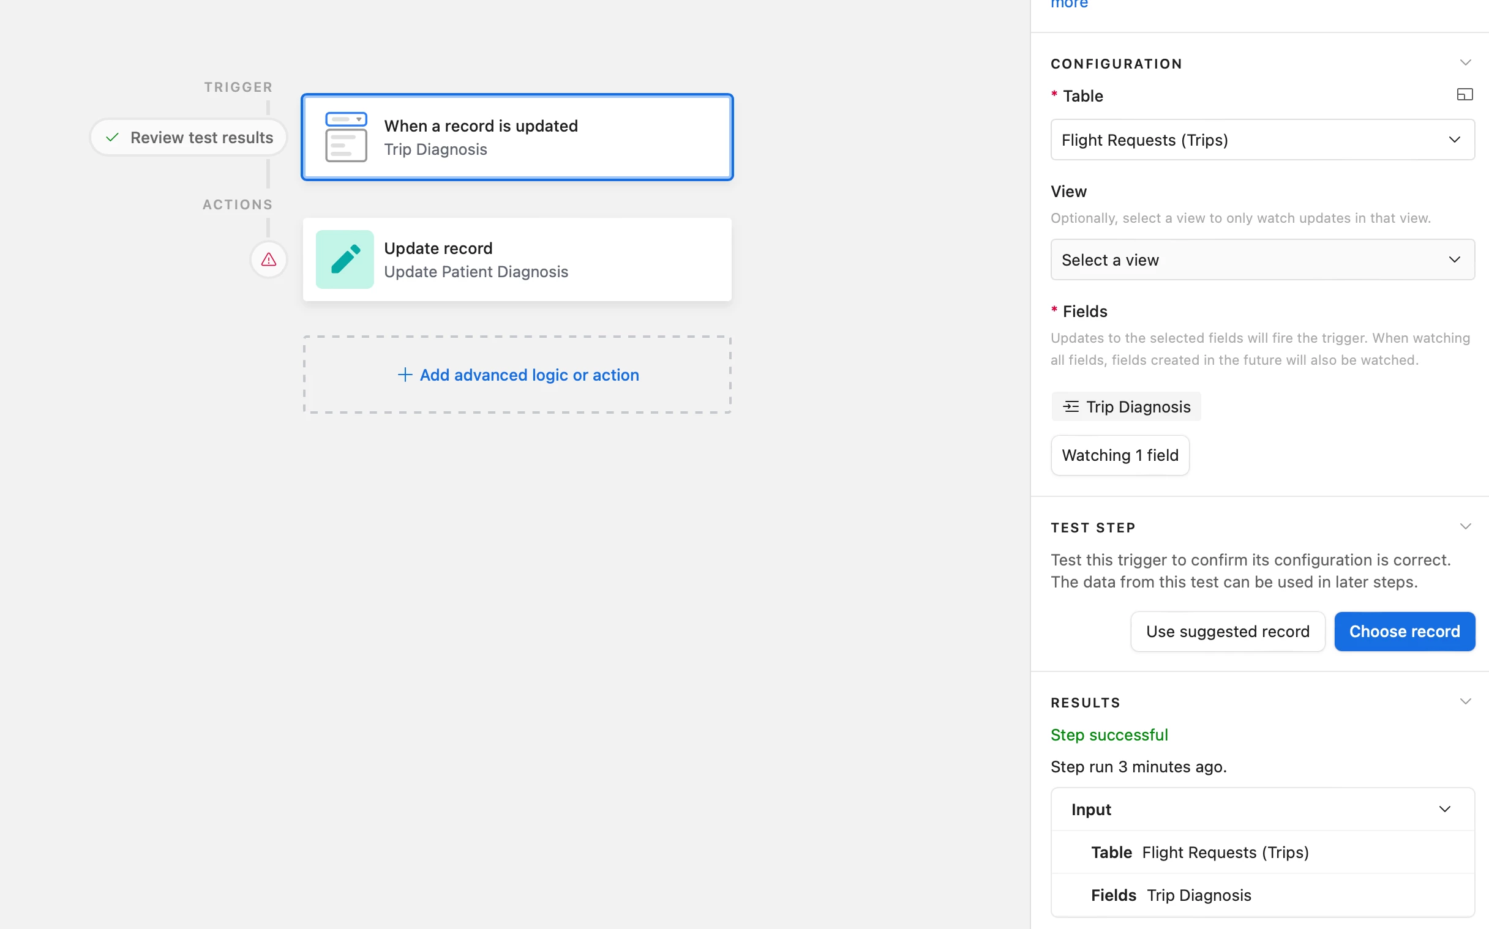Click the Choose record button
Image resolution: width=1489 pixels, height=929 pixels.
1403,632
